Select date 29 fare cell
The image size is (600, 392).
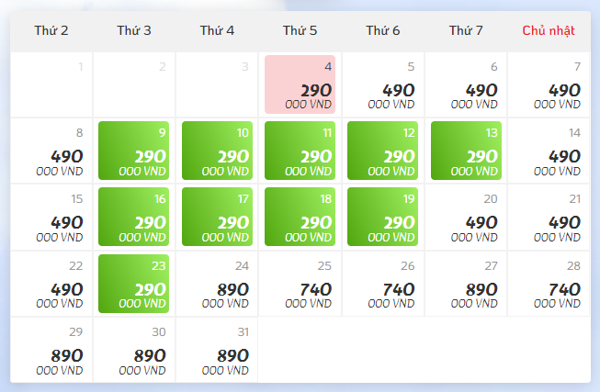(x=51, y=350)
